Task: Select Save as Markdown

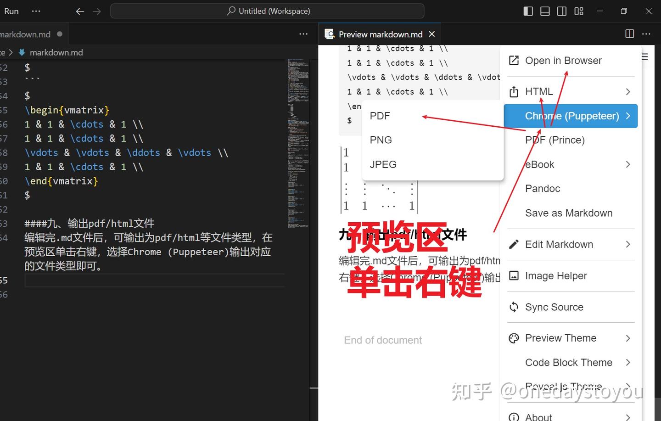Action: click(x=568, y=213)
